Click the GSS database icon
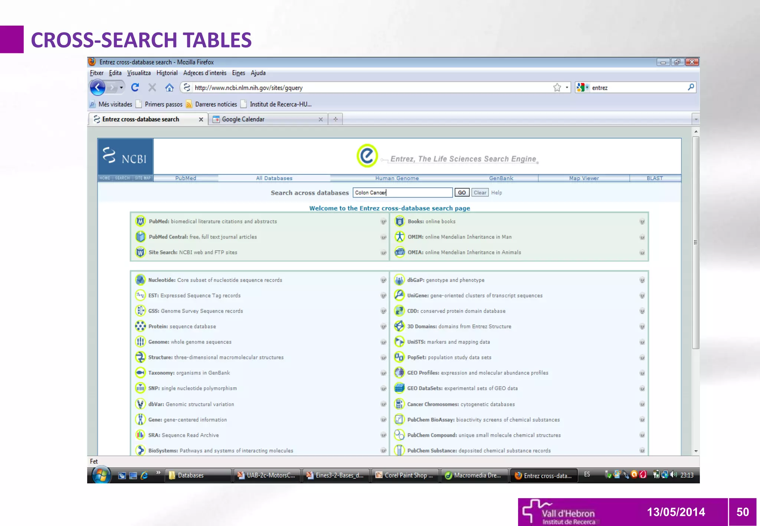760x526 pixels. tap(140, 310)
